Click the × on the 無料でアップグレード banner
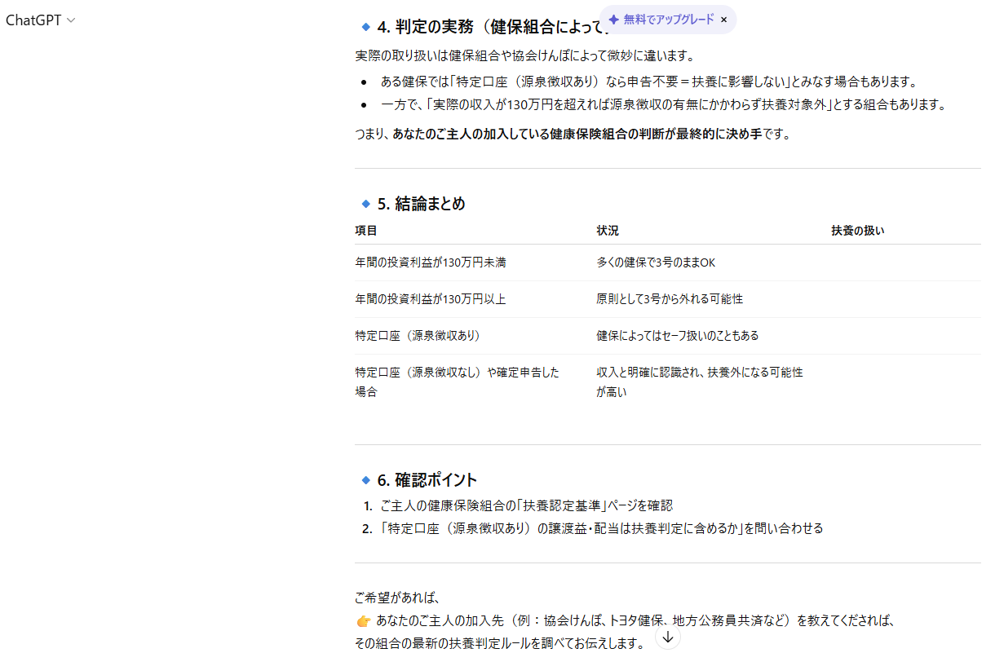995x653 pixels. click(724, 19)
